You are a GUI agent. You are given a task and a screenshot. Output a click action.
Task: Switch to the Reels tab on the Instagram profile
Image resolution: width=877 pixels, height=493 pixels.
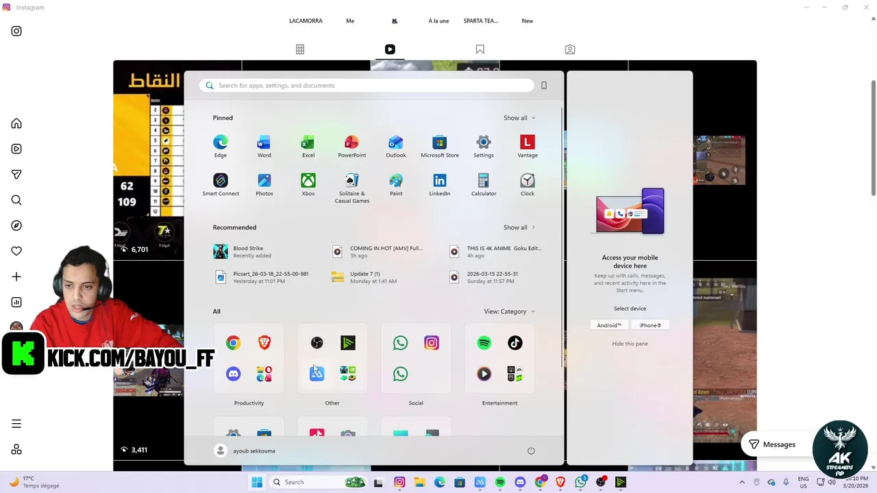[x=390, y=49]
